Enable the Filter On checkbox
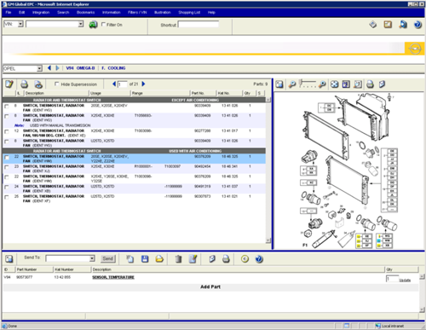This screenshot has width=426, height=330. [x=103, y=25]
